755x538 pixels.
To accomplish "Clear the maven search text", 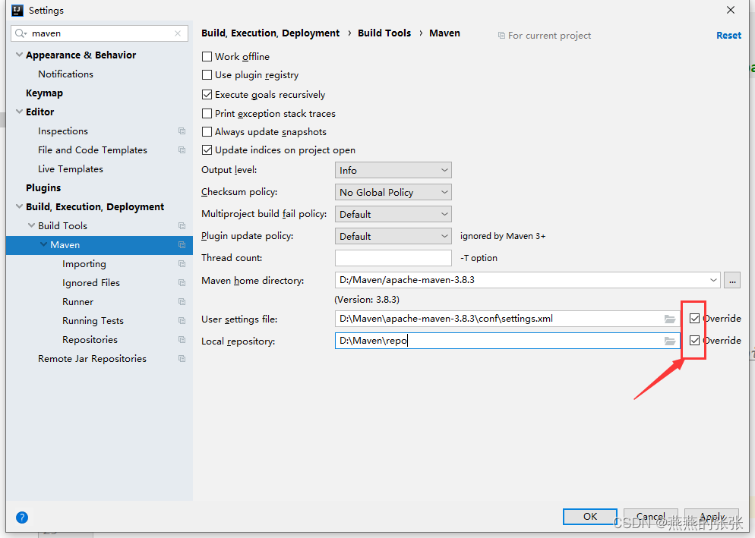I will (x=178, y=33).
